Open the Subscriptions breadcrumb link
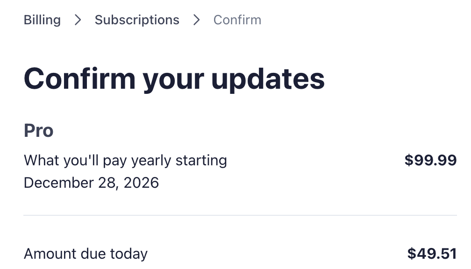The image size is (471, 269). click(137, 20)
